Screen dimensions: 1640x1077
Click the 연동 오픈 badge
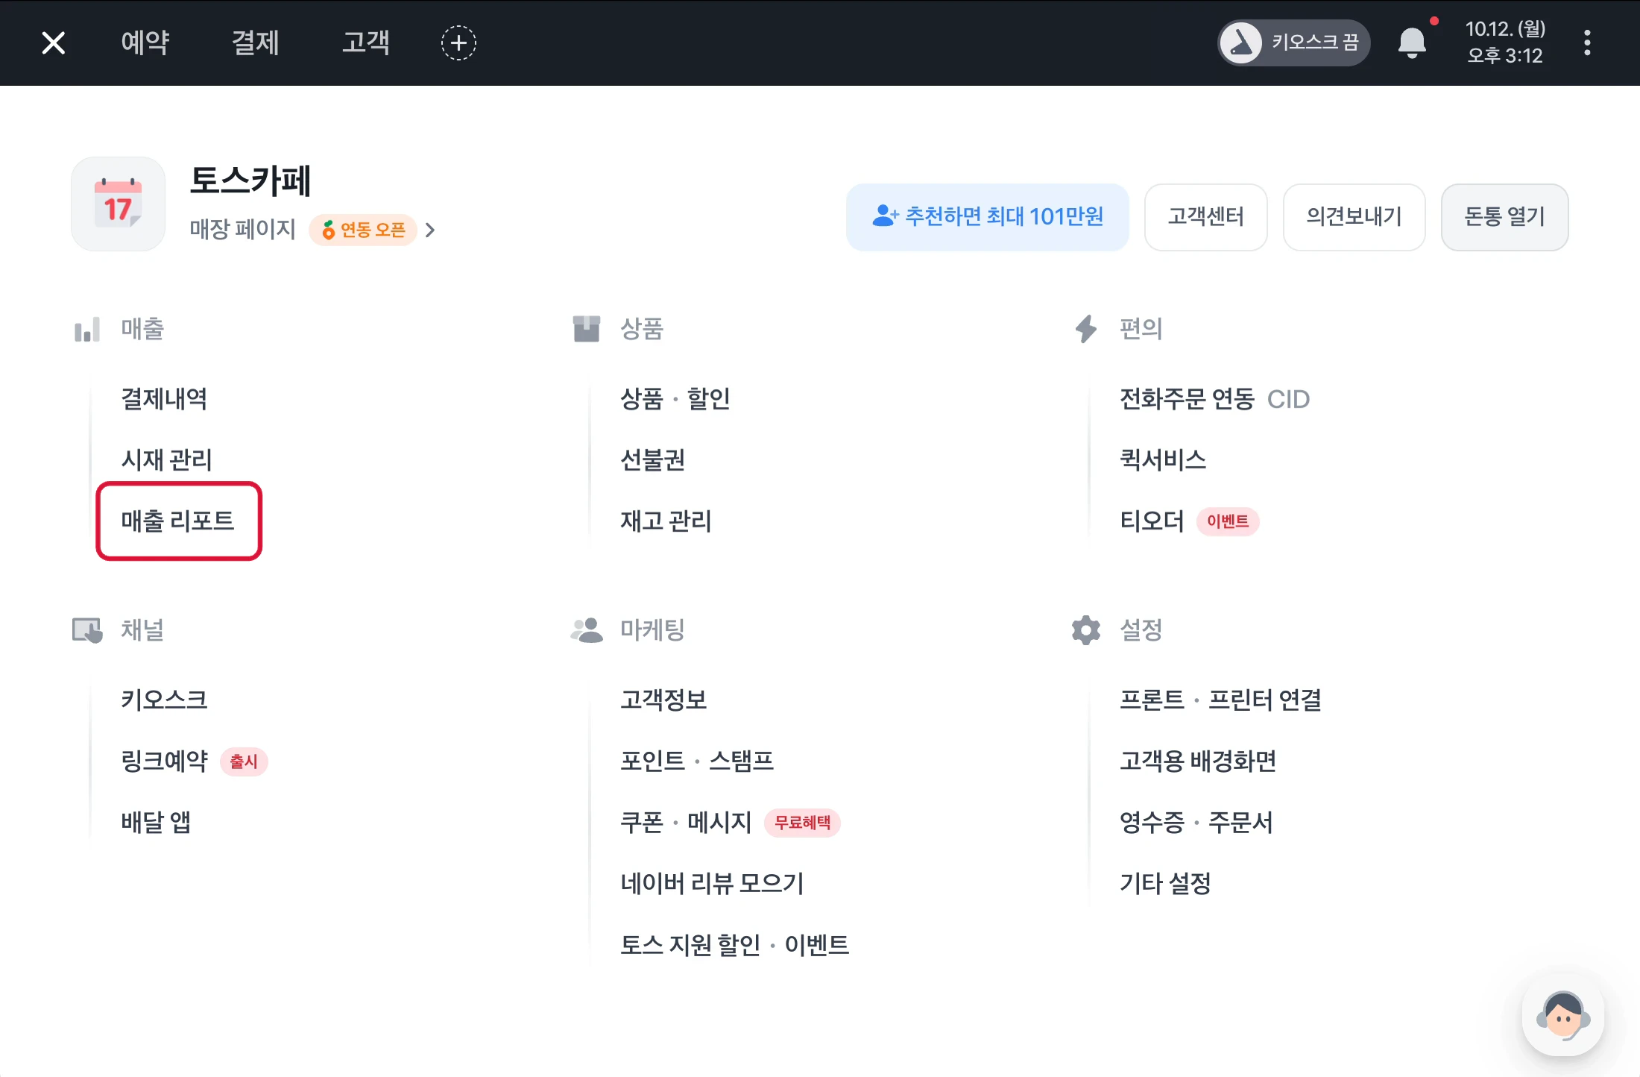(363, 230)
